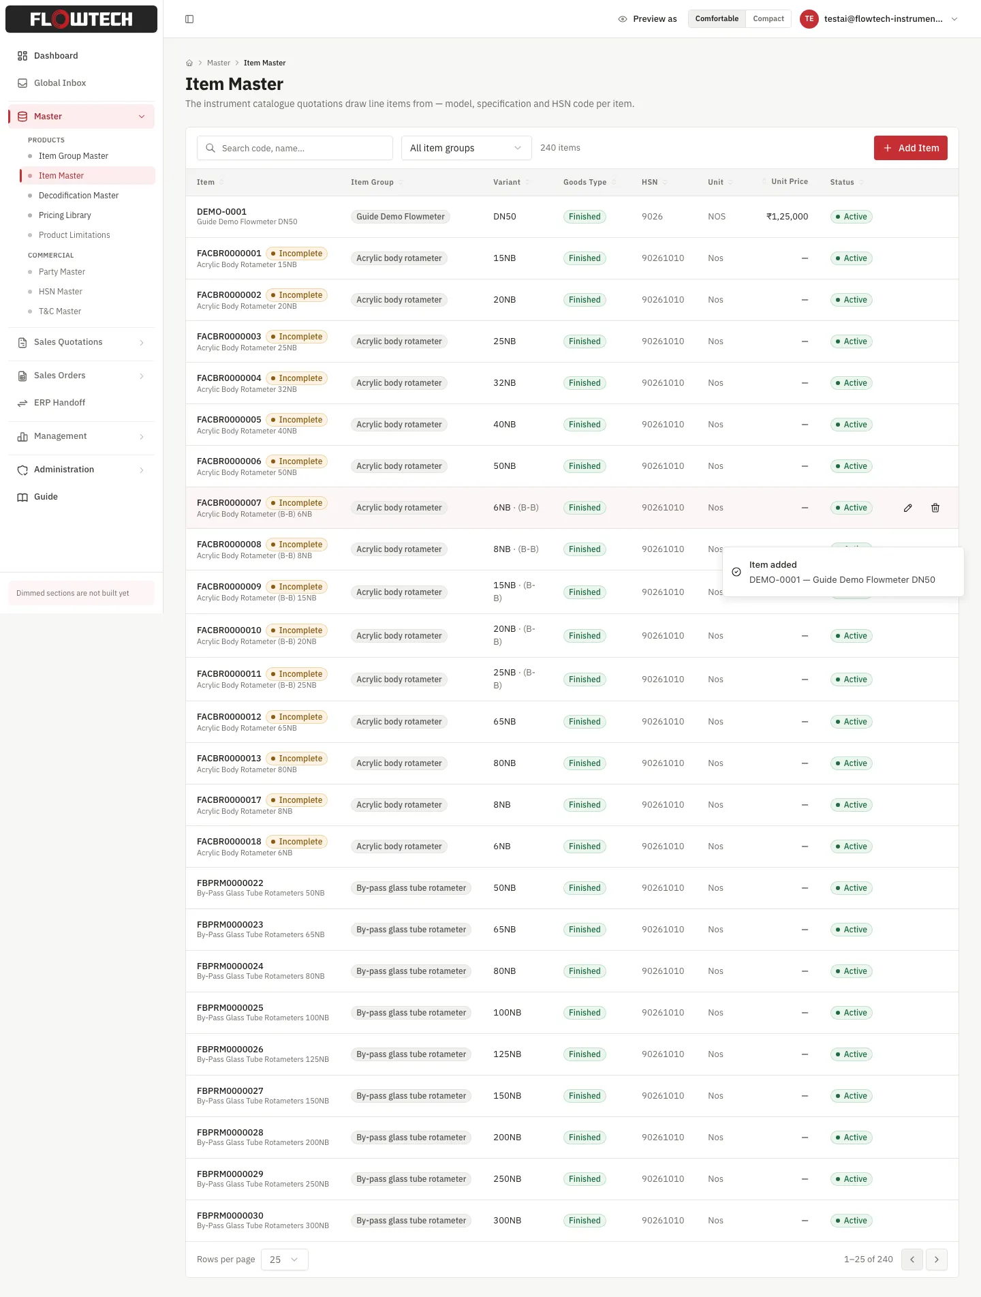
Task: Click the Preview as eye icon
Action: [623, 19]
